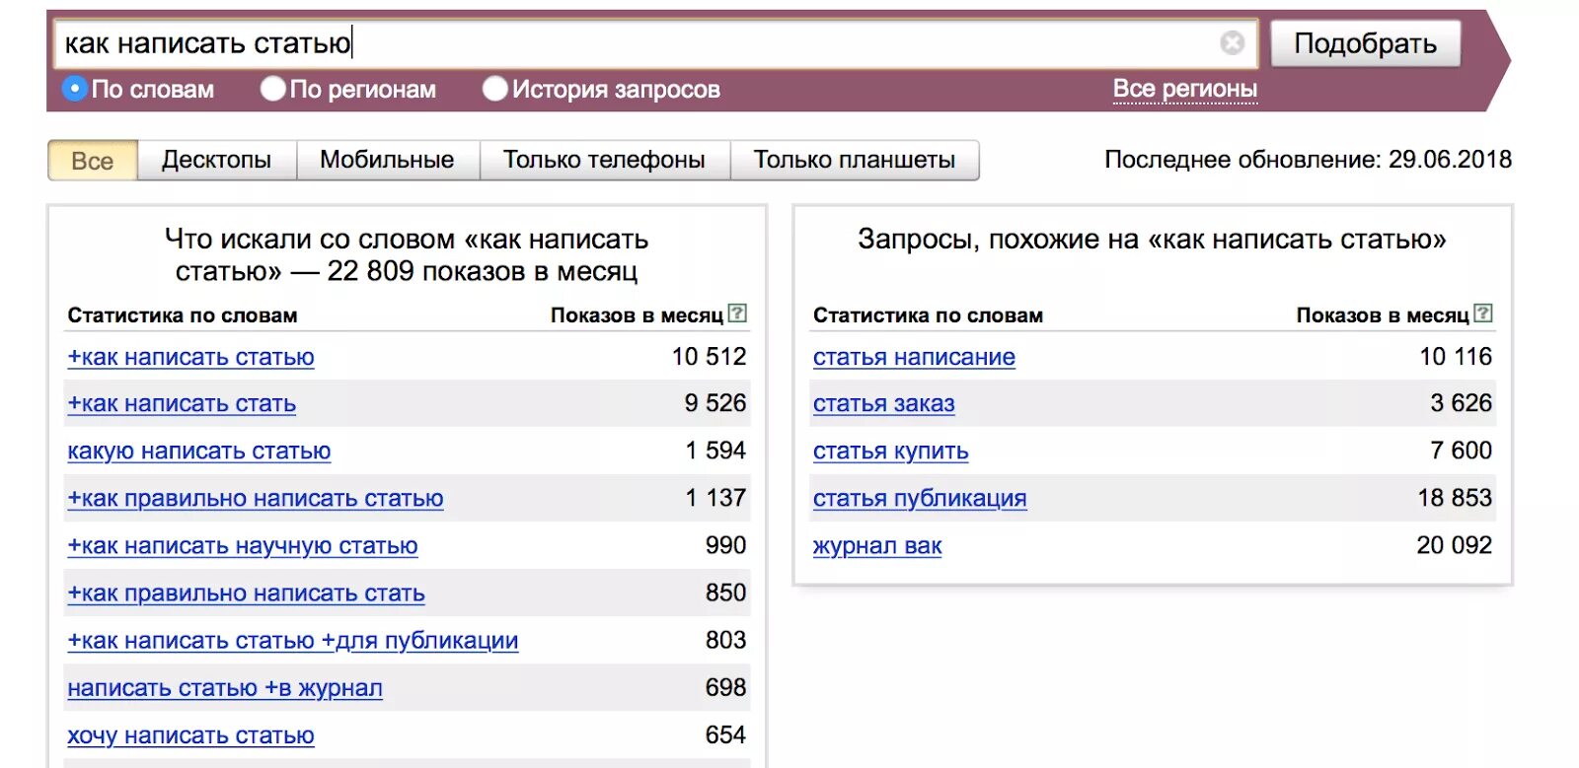Open the 'статья публикация' query link
The width and height of the screenshot is (1579, 768).
click(x=920, y=499)
